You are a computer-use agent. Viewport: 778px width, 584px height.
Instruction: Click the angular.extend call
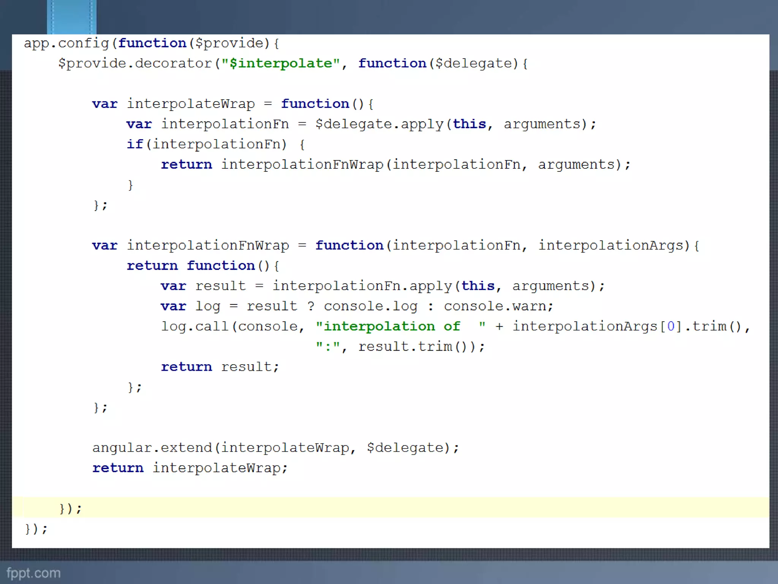[152, 448]
